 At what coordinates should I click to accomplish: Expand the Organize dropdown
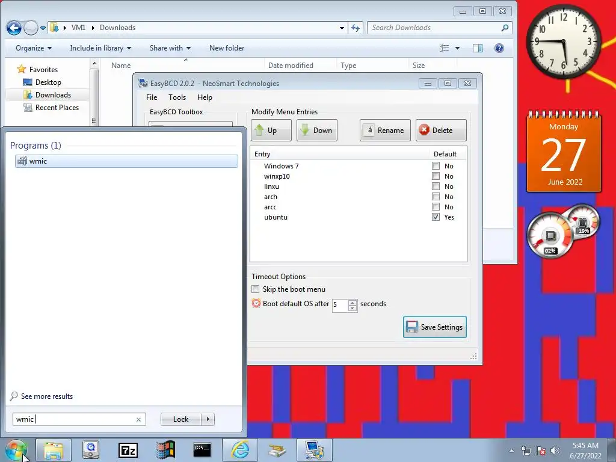34,48
